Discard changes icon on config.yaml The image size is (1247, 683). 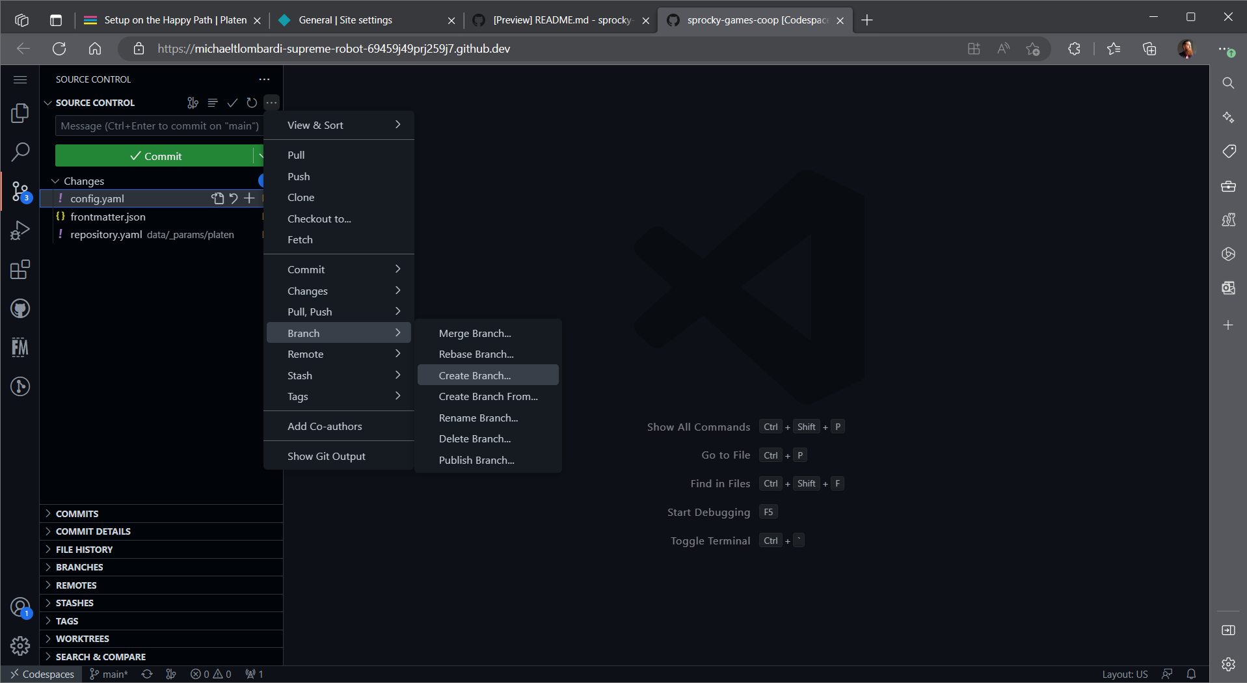point(234,198)
